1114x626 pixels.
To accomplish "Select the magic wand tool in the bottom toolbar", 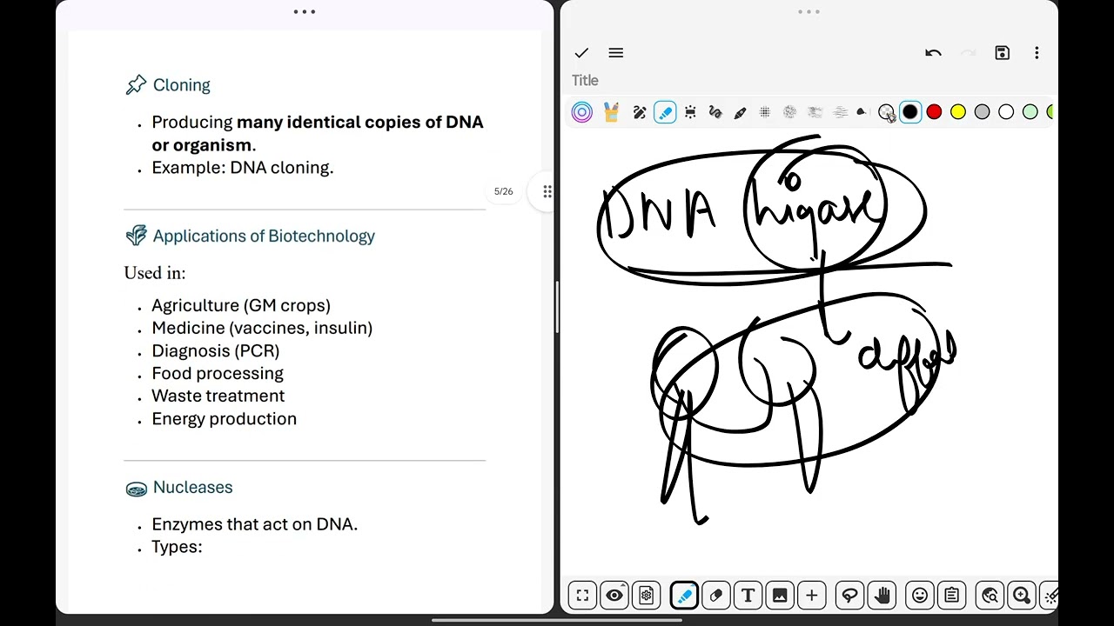I will [x=1050, y=596].
